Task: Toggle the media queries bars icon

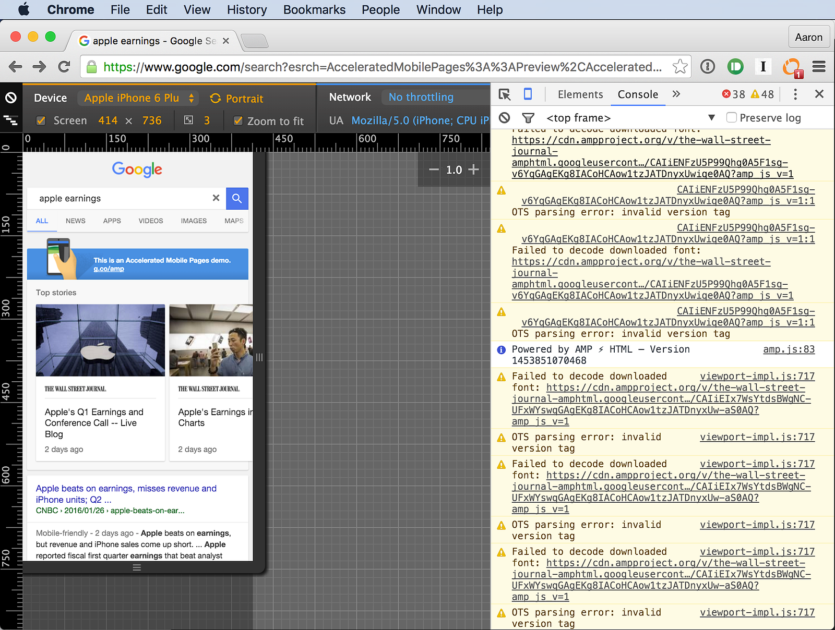Action: (x=11, y=120)
